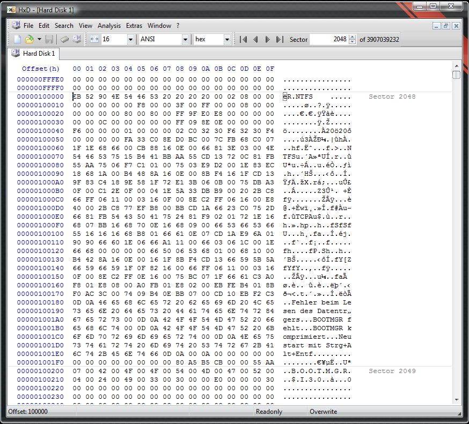Screen dimensions: 469x424
Task: Jump to the last sector
Action: tap(280, 39)
